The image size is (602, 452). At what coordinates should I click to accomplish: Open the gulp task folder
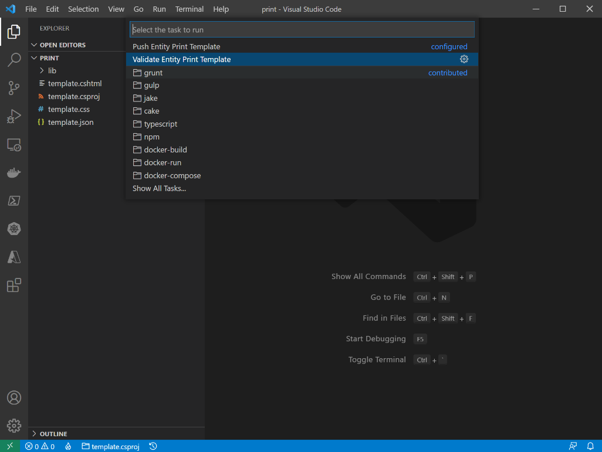(x=302, y=85)
